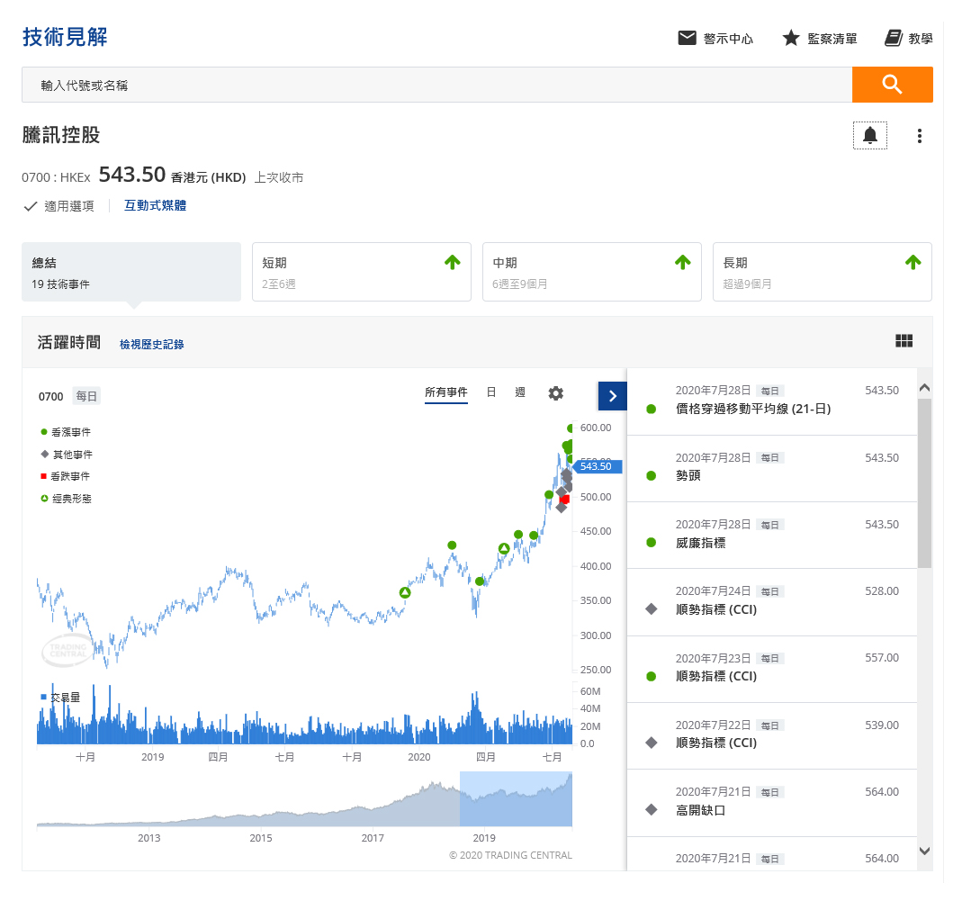Select the 總結 summary tab

tap(131, 272)
